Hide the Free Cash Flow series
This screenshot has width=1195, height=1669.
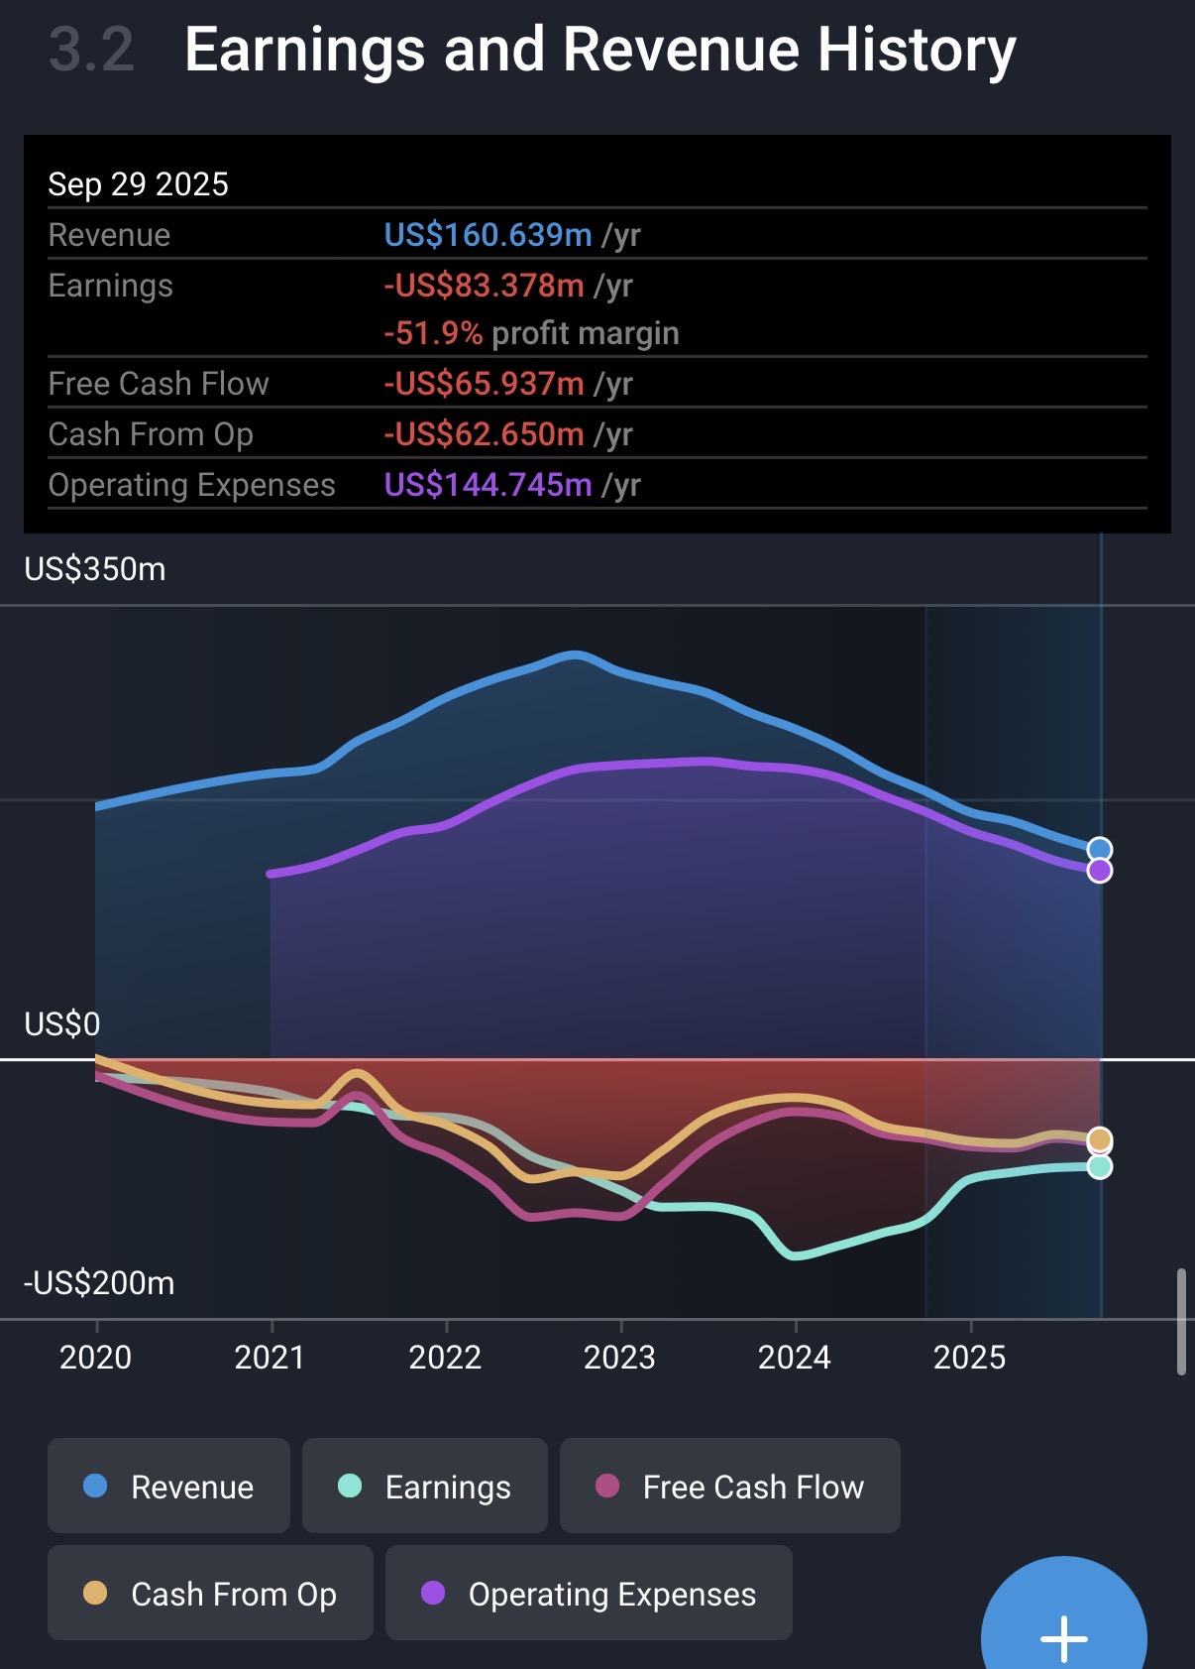729,1486
